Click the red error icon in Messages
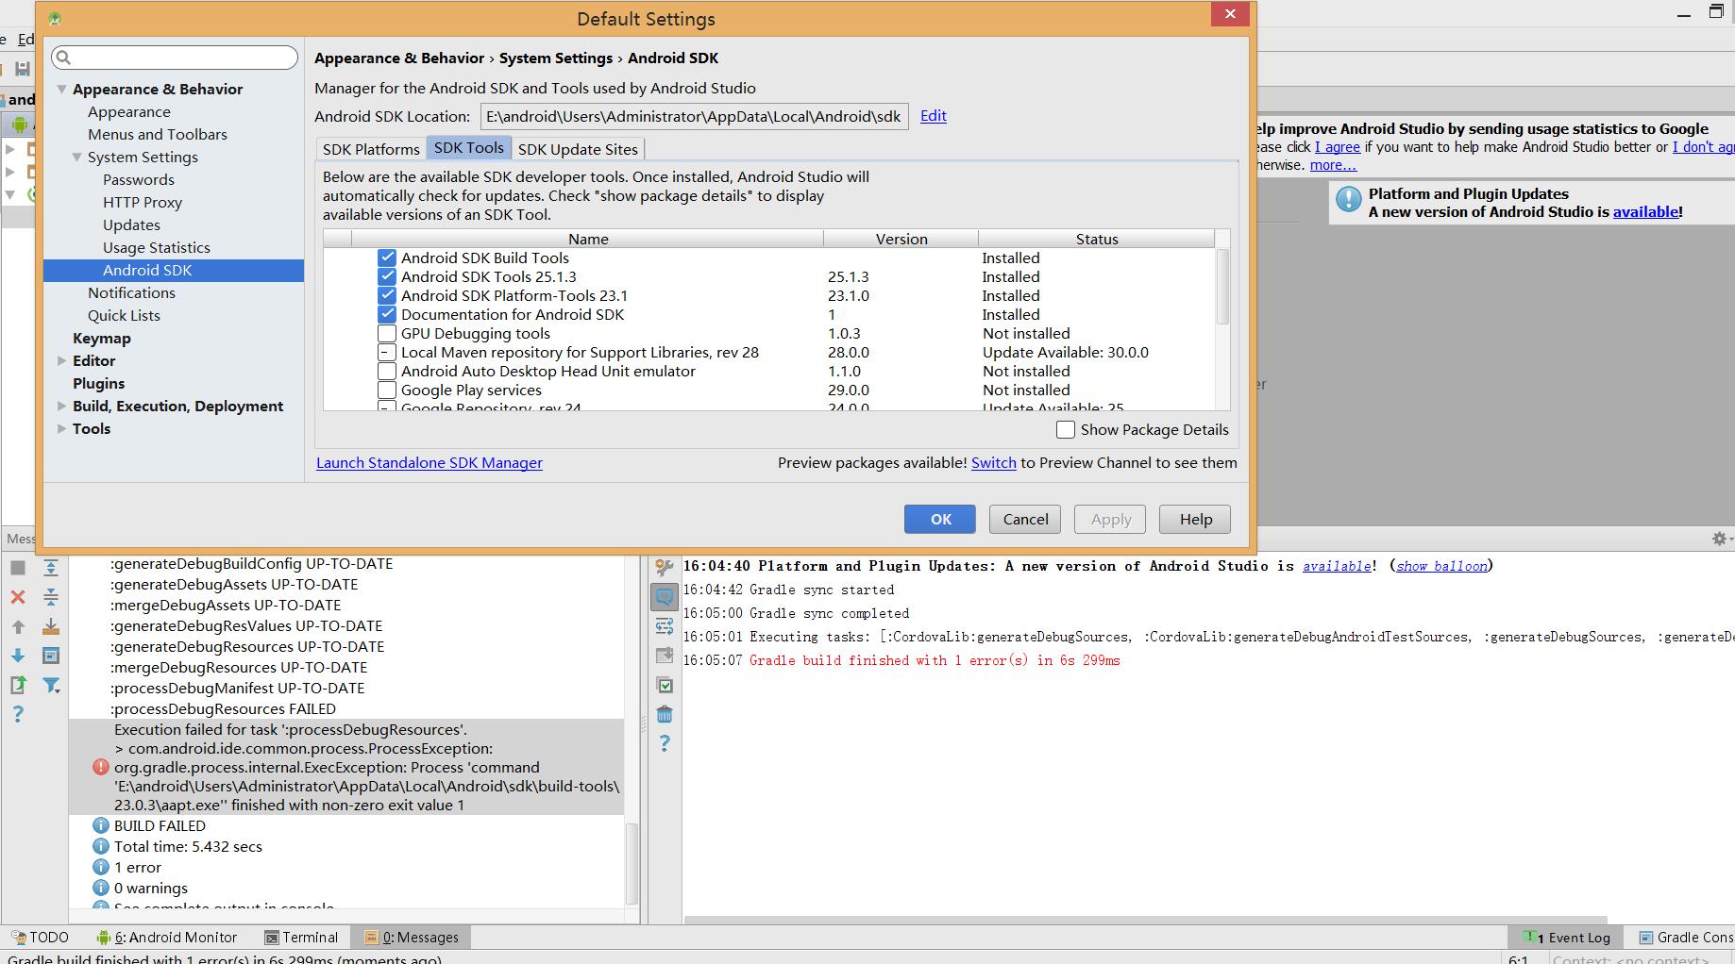The width and height of the screenshot is (1735, 964). click(x=101, y=767)
